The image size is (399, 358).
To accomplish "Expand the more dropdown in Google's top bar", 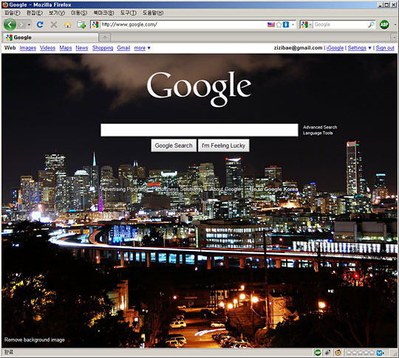I will (142, 48).
